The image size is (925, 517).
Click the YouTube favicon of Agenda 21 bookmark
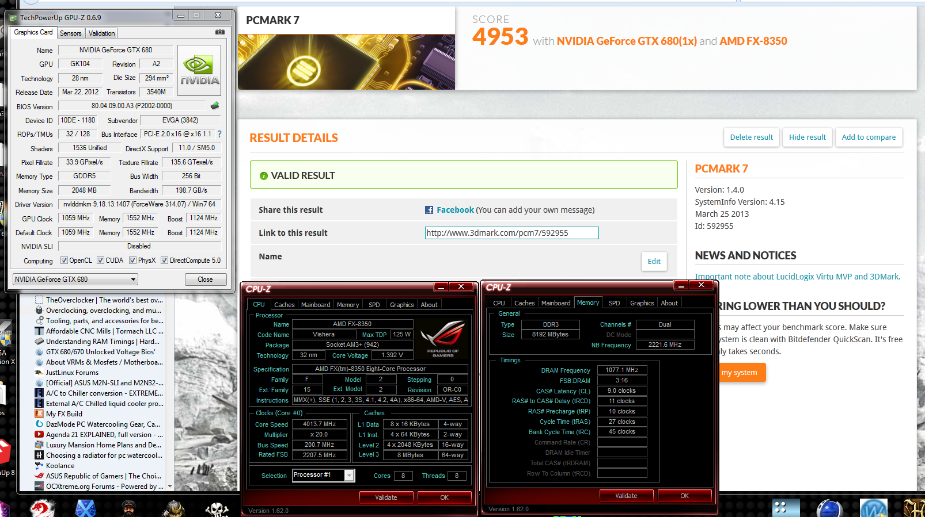(39, 435)
